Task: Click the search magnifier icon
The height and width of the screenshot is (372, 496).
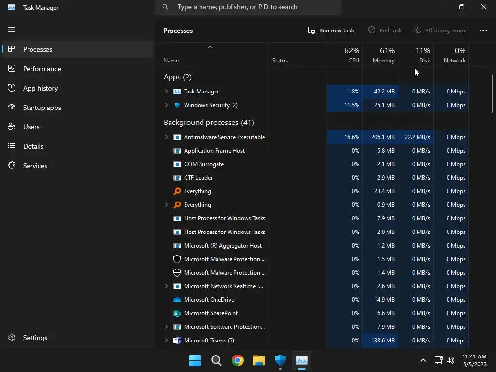Action: [165, 7]
